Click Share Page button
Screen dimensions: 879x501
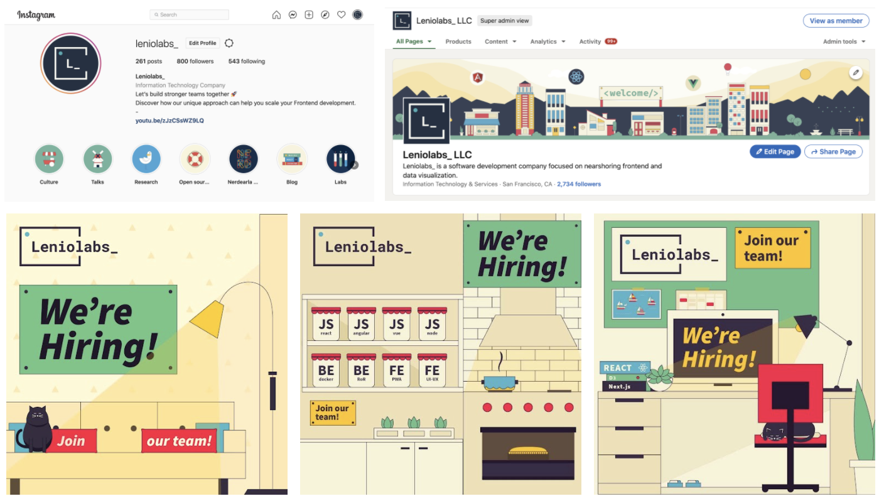[833, 151]
